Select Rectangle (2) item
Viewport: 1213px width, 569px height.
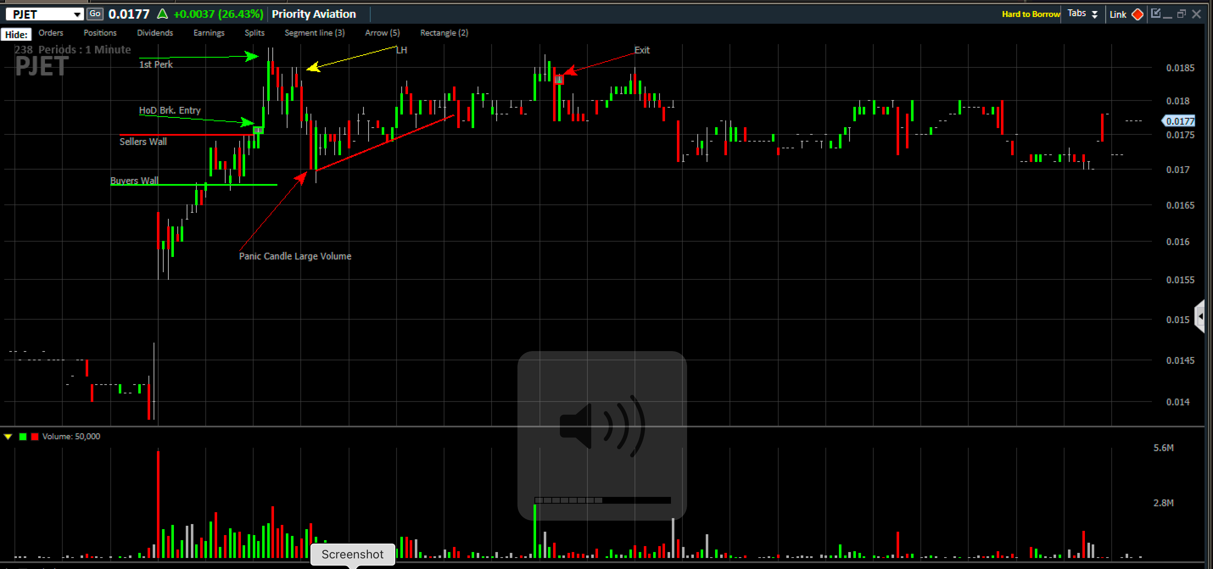pyautogui.click(x=444, y=33)
